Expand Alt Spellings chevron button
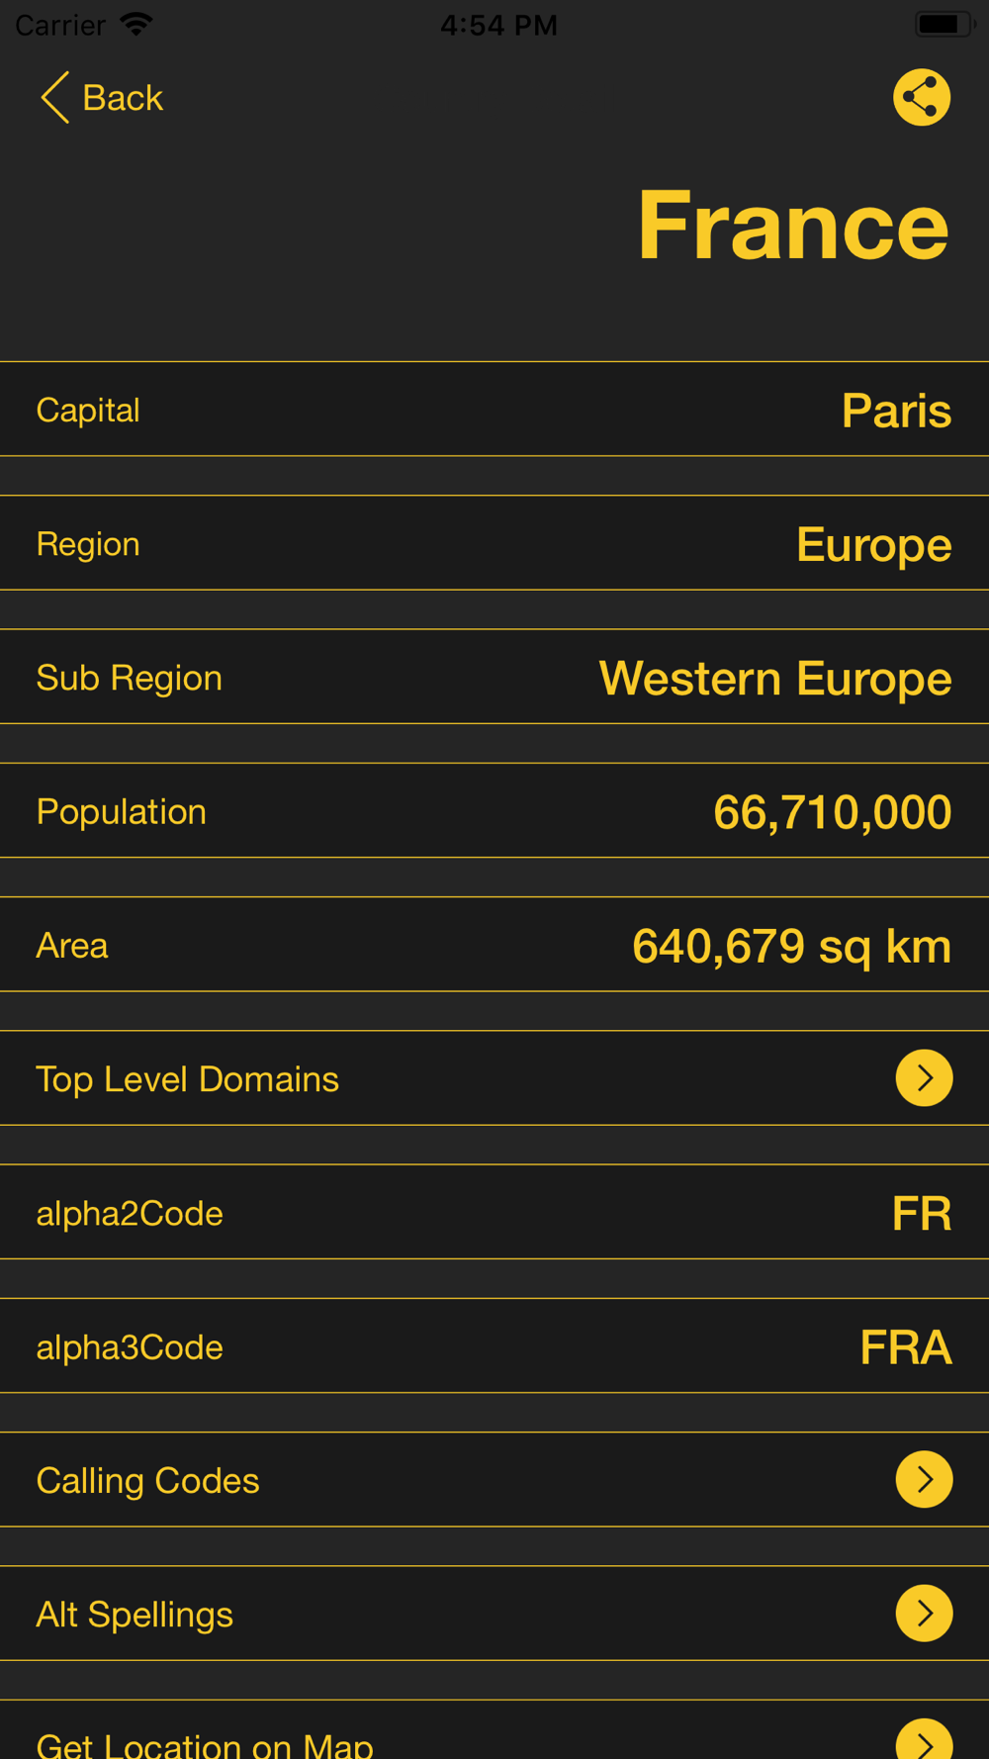This screenshot has width=989, height=1759. 924,1613
